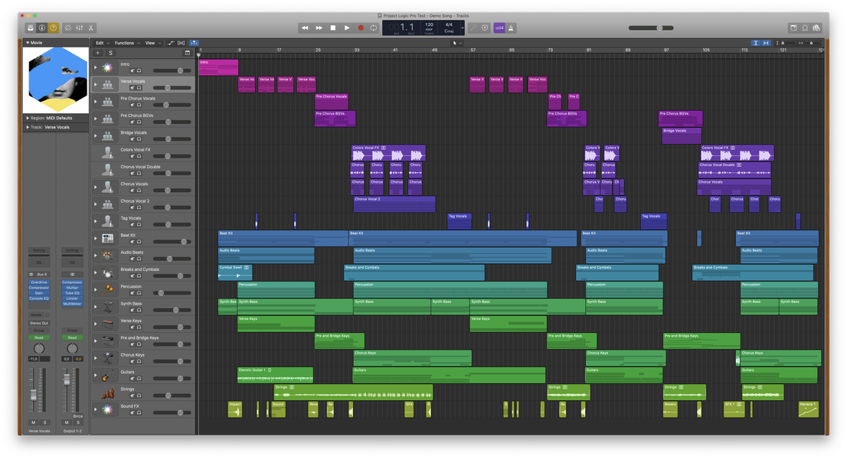This screenshot has height=459, width=847.
Task: Click the Percussion maracas track icon
Action: [108, 290]
